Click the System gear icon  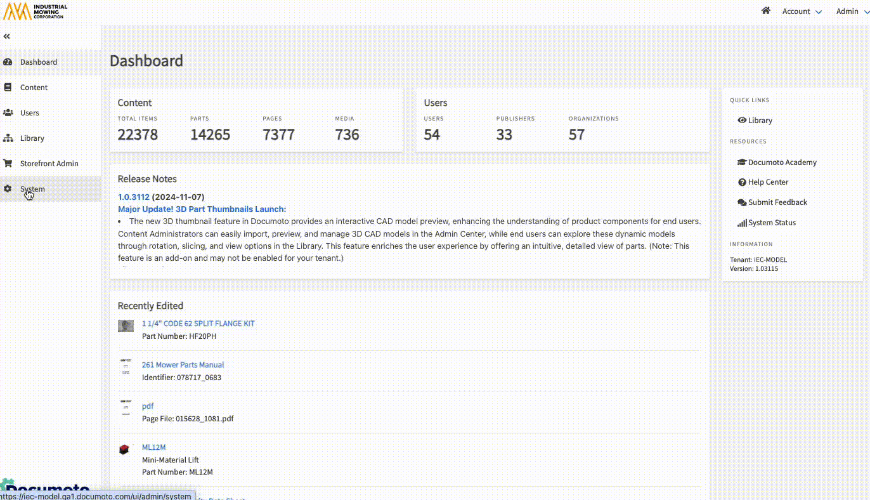(8, 189)
